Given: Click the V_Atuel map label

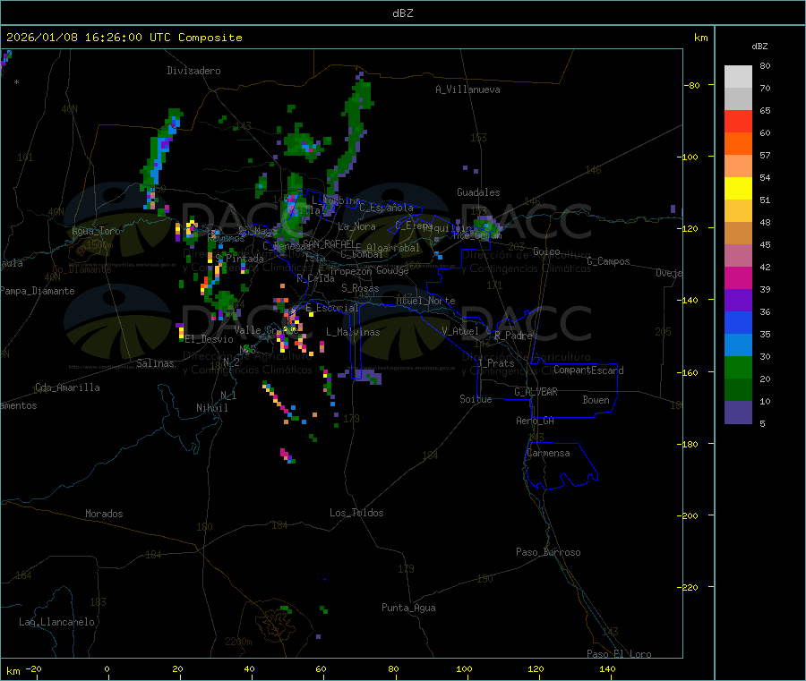Looking at the screenshot, I should [460, 331].
